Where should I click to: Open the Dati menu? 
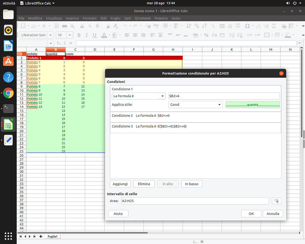pos(127,18)
